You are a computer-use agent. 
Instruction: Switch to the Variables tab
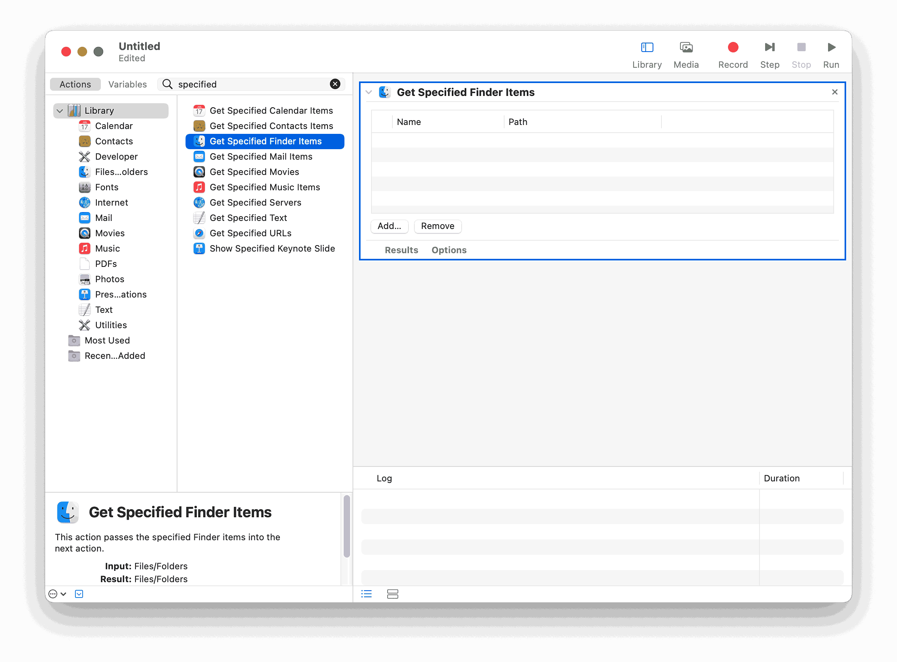(127, 84)
